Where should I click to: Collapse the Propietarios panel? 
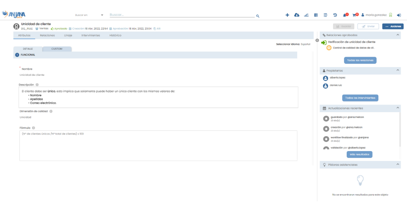[398, 71]
